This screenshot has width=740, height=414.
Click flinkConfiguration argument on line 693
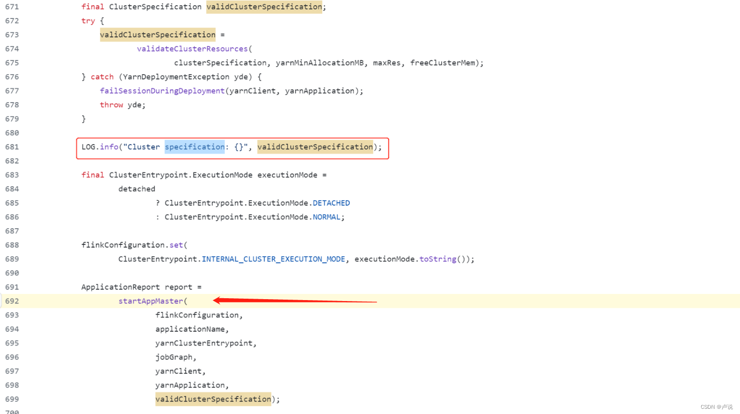click(x=197, y=315)
